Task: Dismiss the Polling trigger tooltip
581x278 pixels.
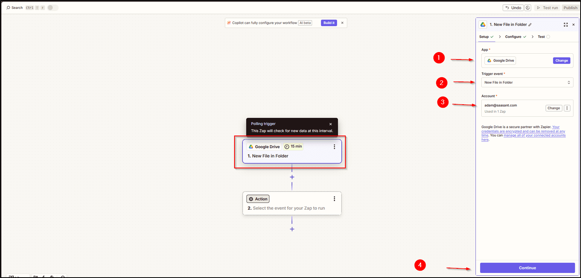Action: coord(330,124)
